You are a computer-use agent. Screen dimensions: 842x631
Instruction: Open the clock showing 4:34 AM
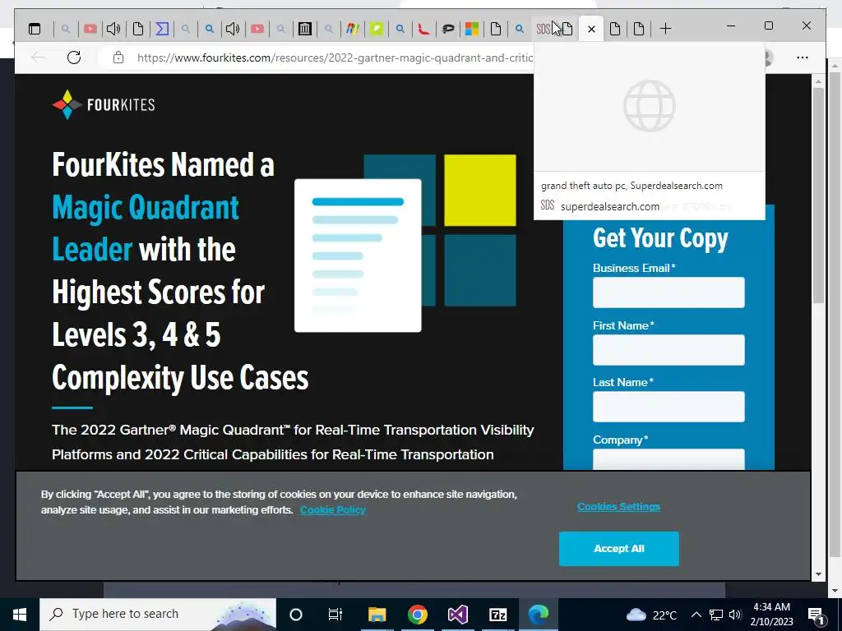pyautogui.click(x=771, y=615)
